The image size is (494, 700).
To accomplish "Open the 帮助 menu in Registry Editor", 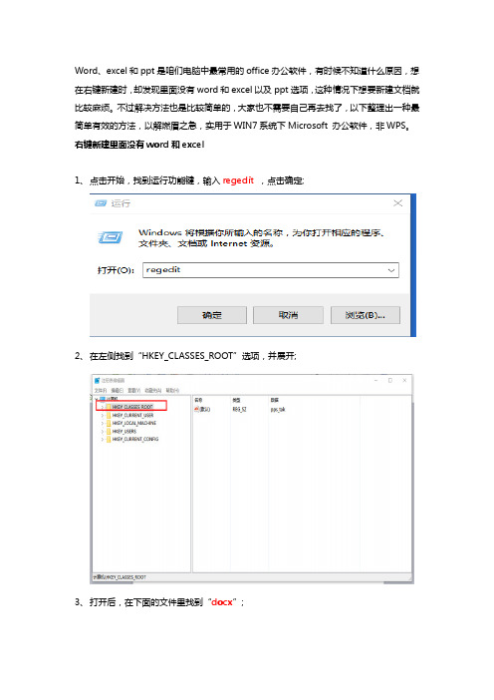I will coord(172,391).
